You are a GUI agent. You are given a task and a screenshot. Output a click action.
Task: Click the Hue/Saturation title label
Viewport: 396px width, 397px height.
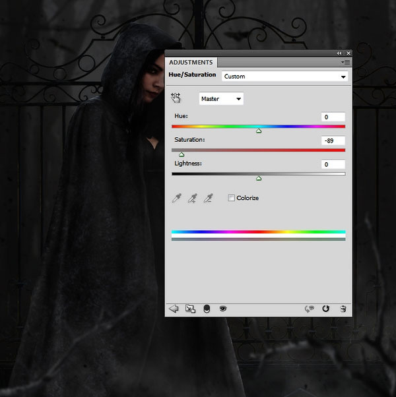(192, 75)
